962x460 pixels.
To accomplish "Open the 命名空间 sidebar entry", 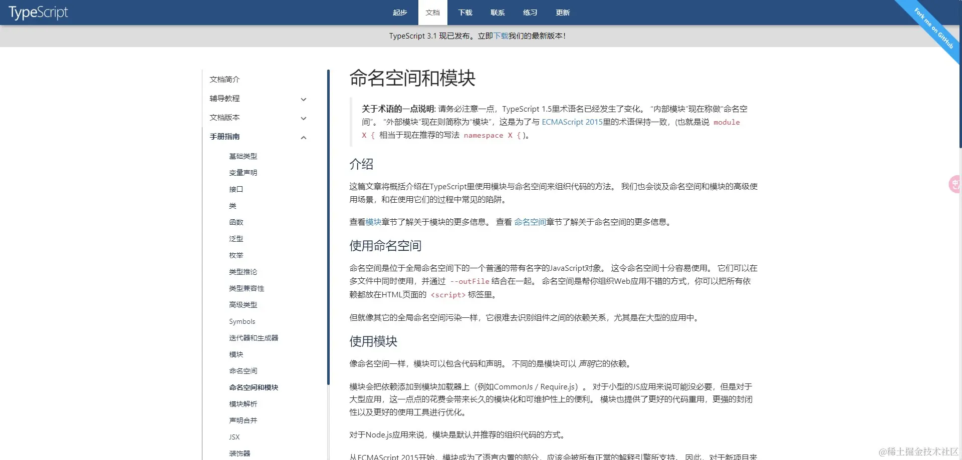I will point(243,371).
